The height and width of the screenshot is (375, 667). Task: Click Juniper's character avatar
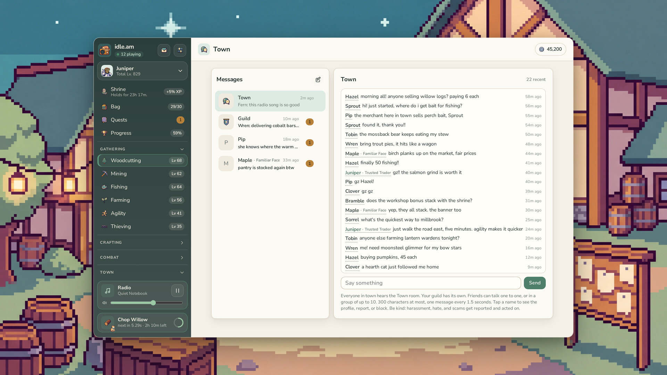[x=107, y=71]
